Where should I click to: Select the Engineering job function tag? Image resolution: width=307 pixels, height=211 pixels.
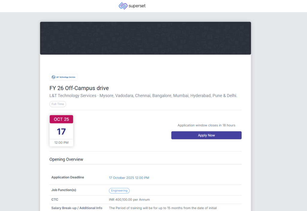119,191
